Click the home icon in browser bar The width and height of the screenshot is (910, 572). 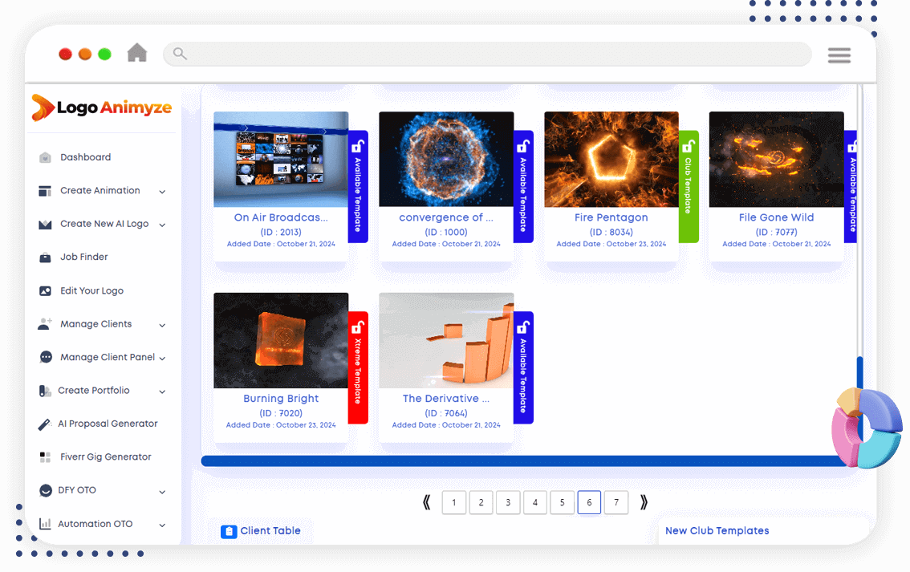pos(137,53)
